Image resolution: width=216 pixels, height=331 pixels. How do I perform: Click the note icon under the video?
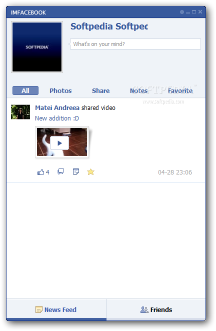tap(76, 171)
